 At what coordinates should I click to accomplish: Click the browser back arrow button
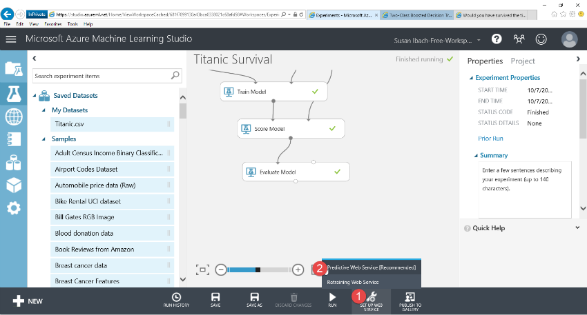click(7, 14)
